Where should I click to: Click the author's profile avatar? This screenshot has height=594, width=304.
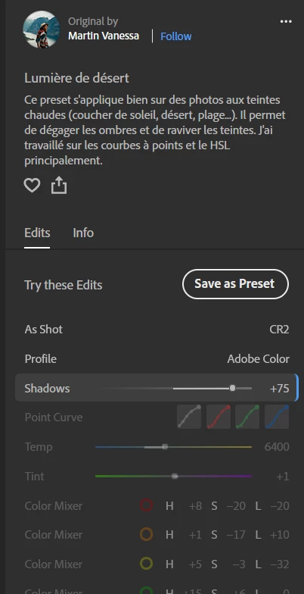[41, 30]
